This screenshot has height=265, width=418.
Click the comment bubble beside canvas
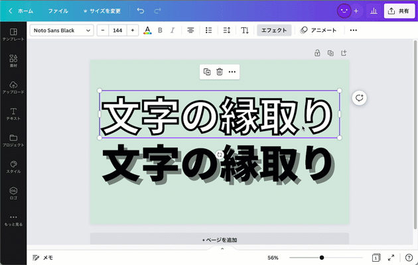click(x=359, y=98)
